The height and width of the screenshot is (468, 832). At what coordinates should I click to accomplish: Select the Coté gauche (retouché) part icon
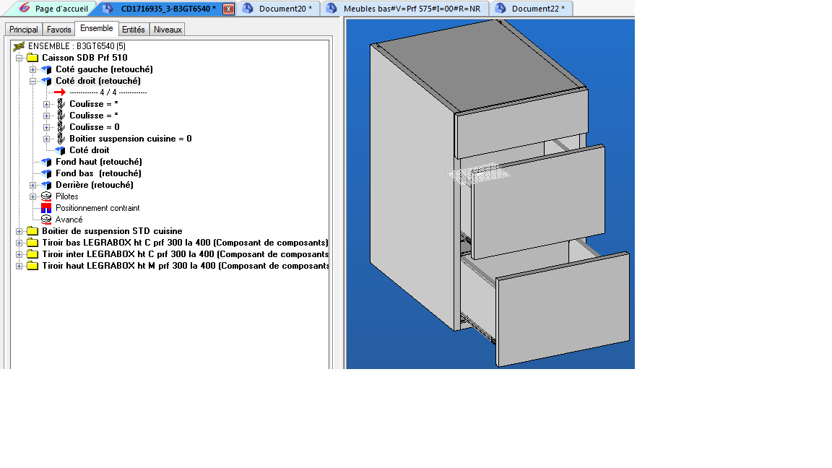coord(47,69)
